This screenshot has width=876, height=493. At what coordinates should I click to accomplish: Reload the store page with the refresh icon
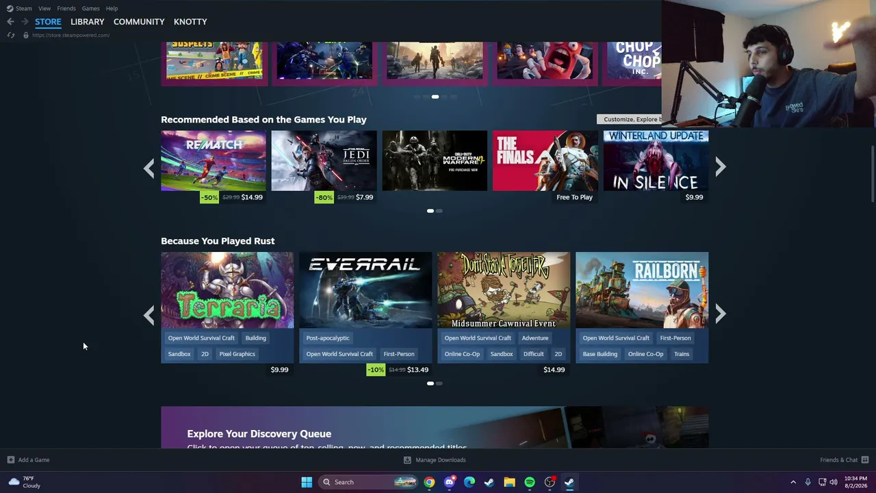(x=10, y=35)
